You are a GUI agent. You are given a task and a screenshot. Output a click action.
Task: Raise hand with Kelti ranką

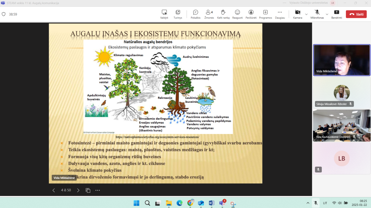point(223,14)
